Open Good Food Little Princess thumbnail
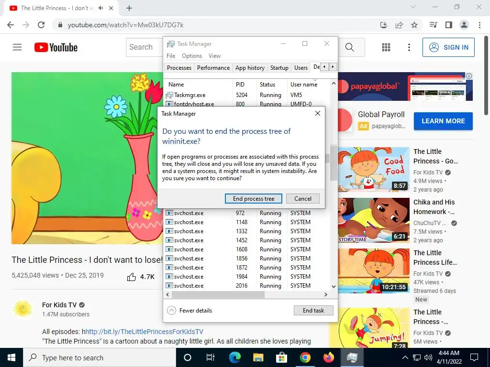490x367 pixels. pos(373,170)
